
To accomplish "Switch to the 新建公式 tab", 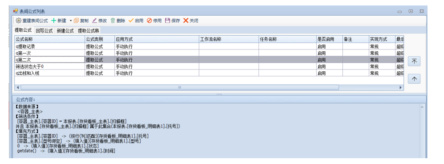I will pos(65,31).
